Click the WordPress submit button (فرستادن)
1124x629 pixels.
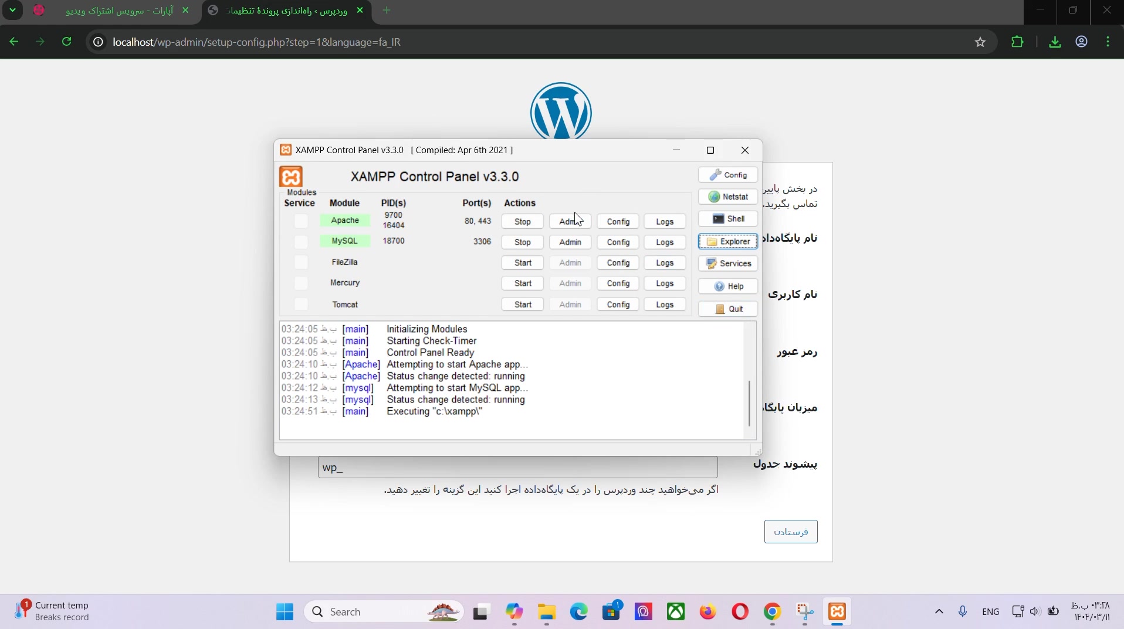[791, 532]
